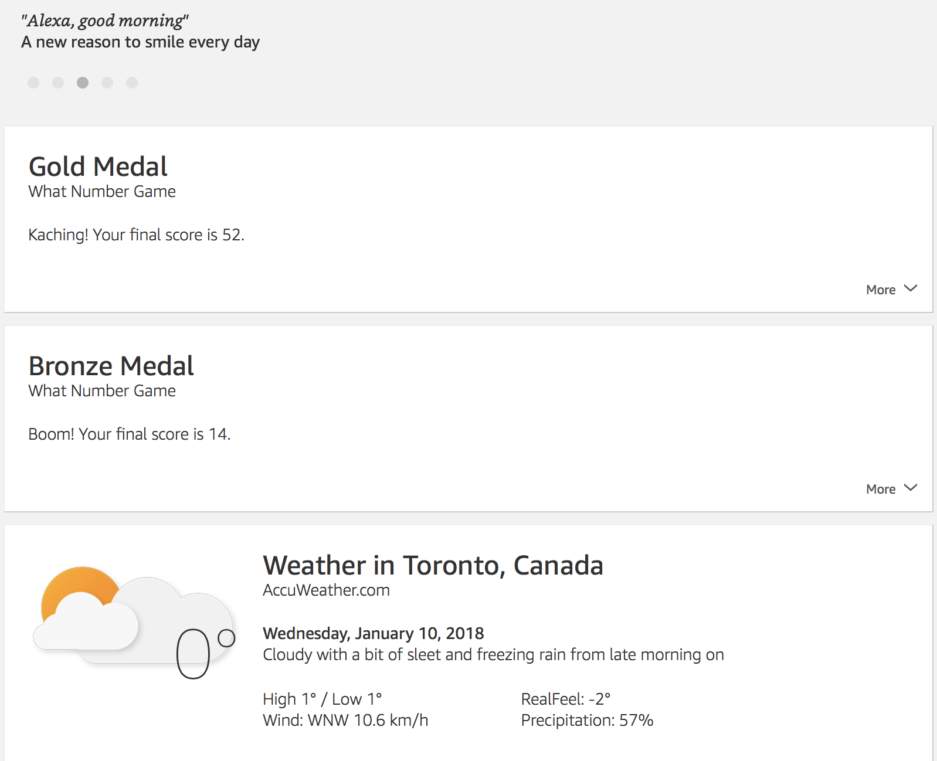
Task: Click the Precipitation 57% reading
Action: [587, 721]
